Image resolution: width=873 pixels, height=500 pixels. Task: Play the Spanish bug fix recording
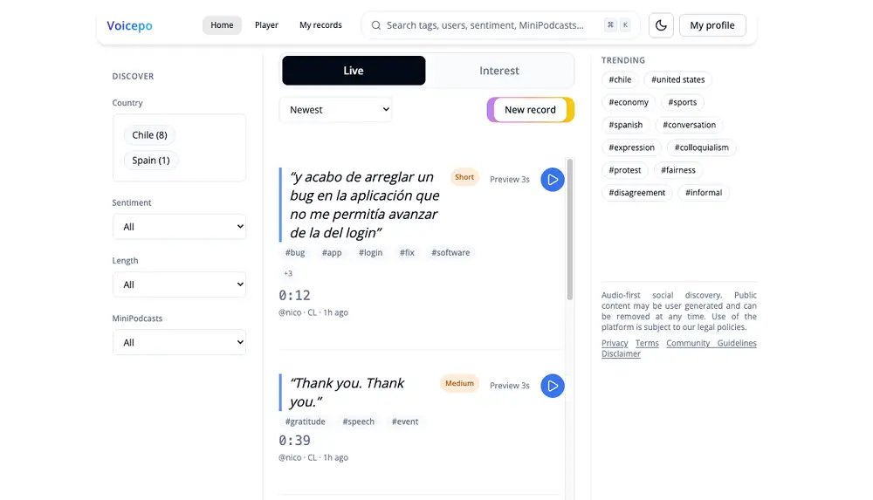552,180
